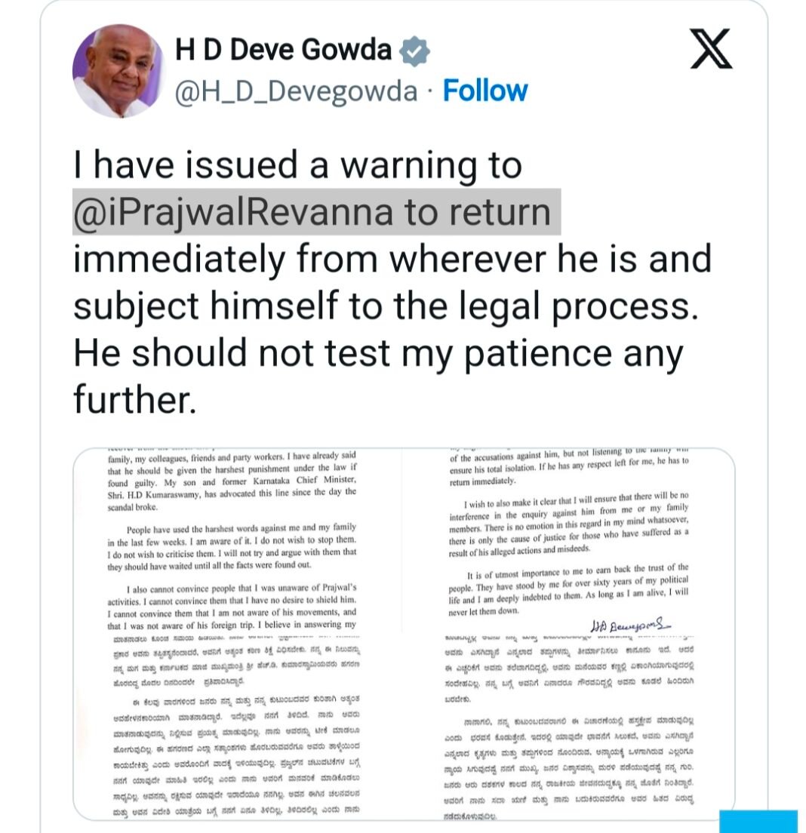Click the paragraph starting 'People have used'
The width and height of the screenshot is (806, 833).
coord(232,546)
